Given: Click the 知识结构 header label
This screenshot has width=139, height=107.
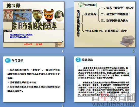Looking at the screenshot, I should 90,5.
